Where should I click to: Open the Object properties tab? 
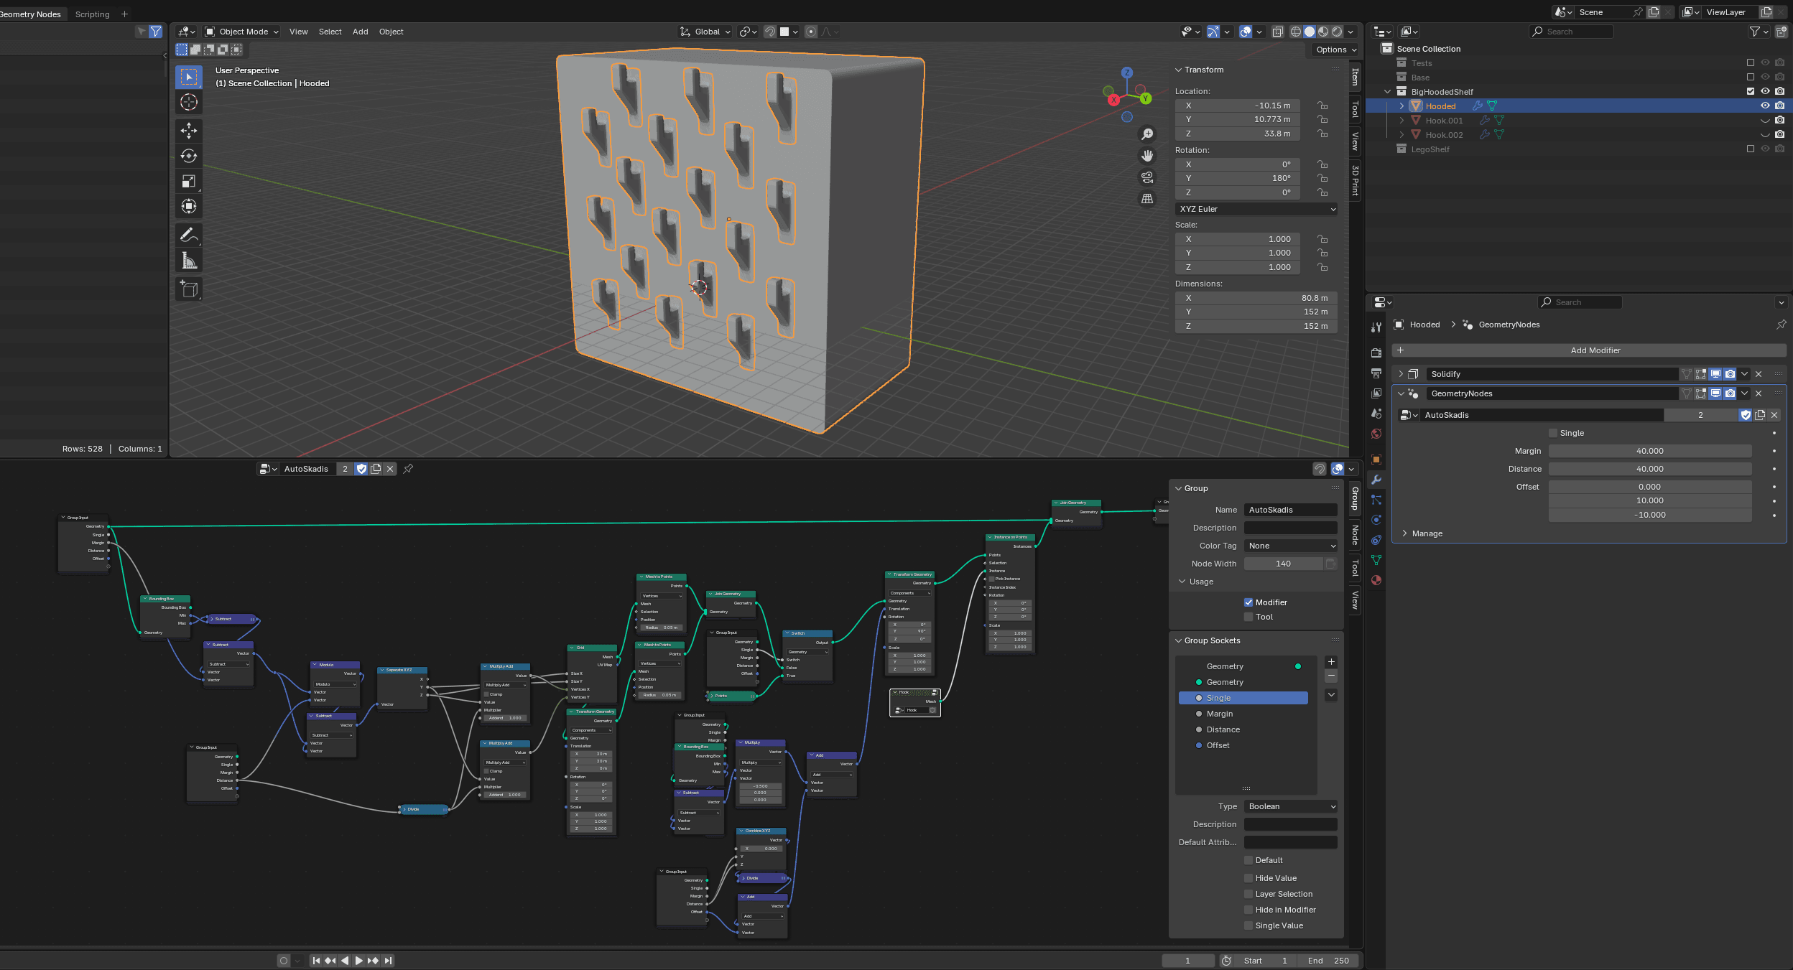pos(1376,460)
